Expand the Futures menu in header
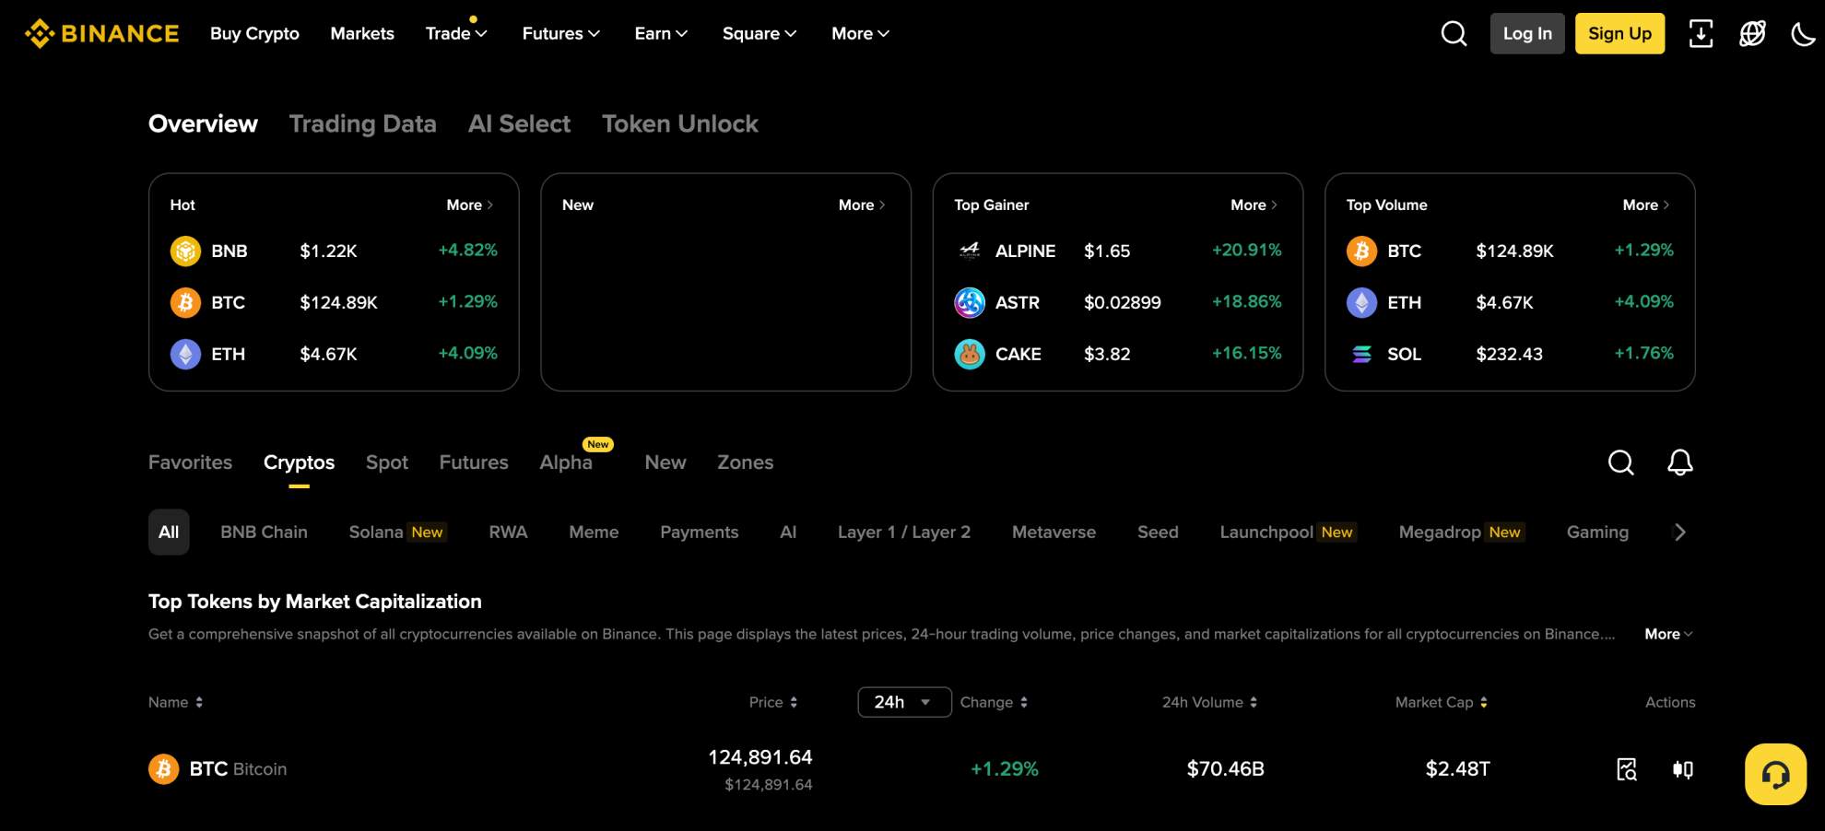 [561, 33]
